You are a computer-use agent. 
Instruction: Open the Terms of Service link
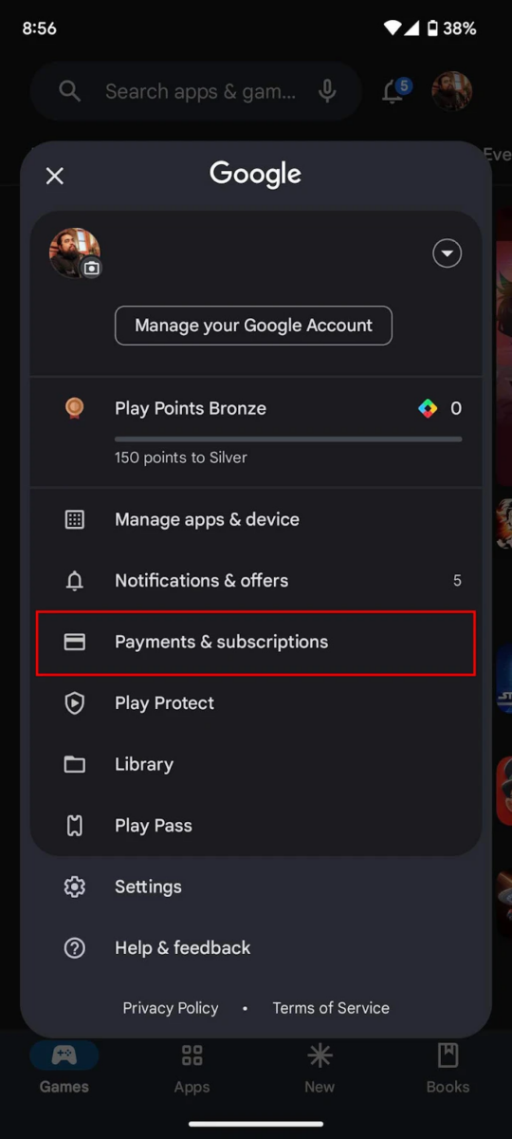pyautogui.click(x=331, y=1008)
